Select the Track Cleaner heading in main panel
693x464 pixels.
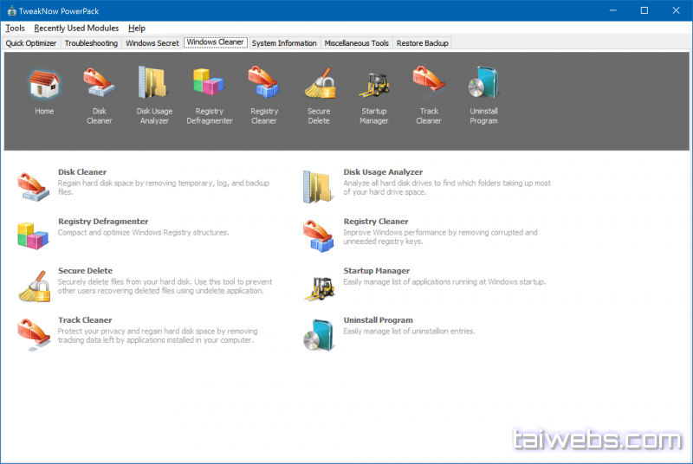[85, 320]
